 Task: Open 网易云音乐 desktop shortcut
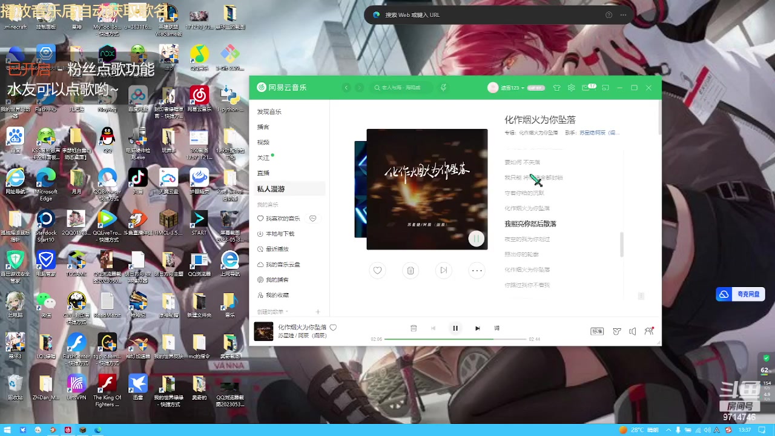(x=199, y=99)
